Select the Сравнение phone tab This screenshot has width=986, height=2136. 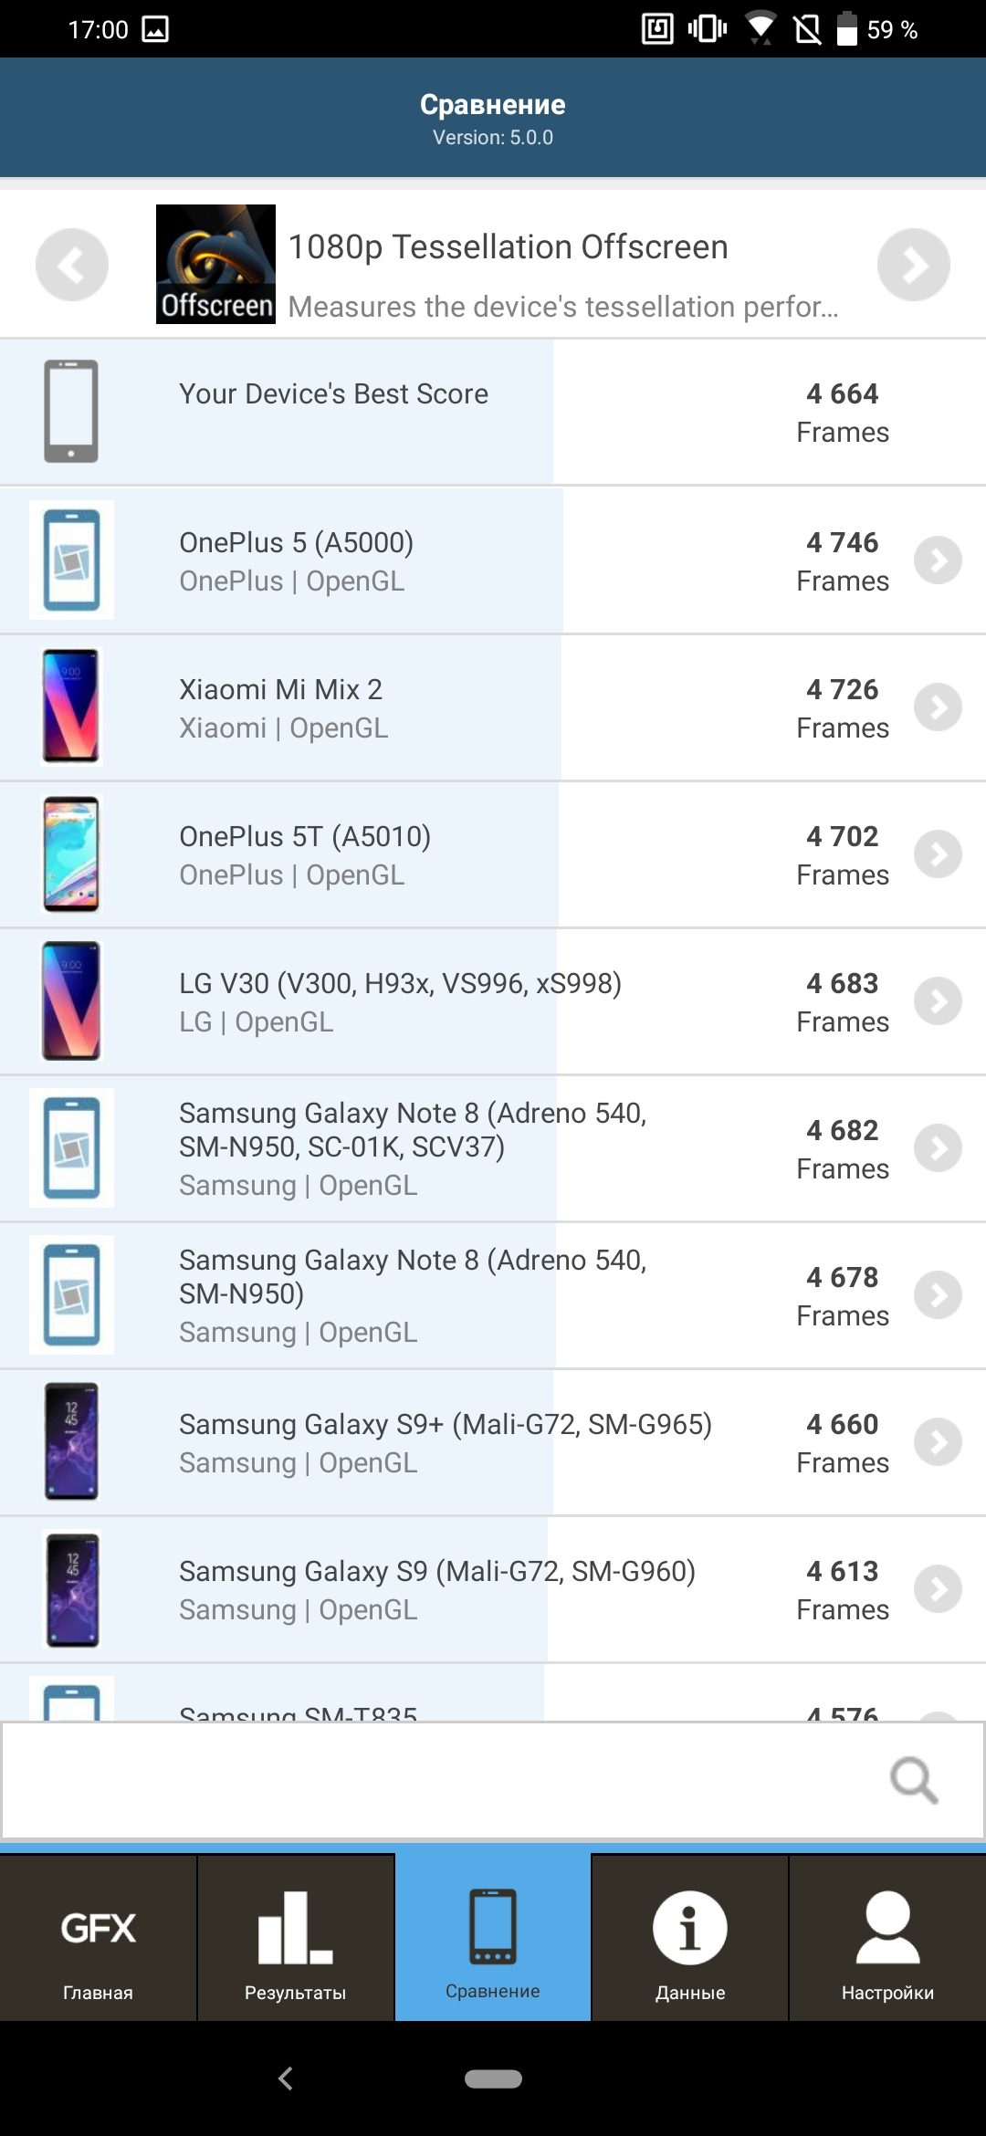(x=492, y=1939)
